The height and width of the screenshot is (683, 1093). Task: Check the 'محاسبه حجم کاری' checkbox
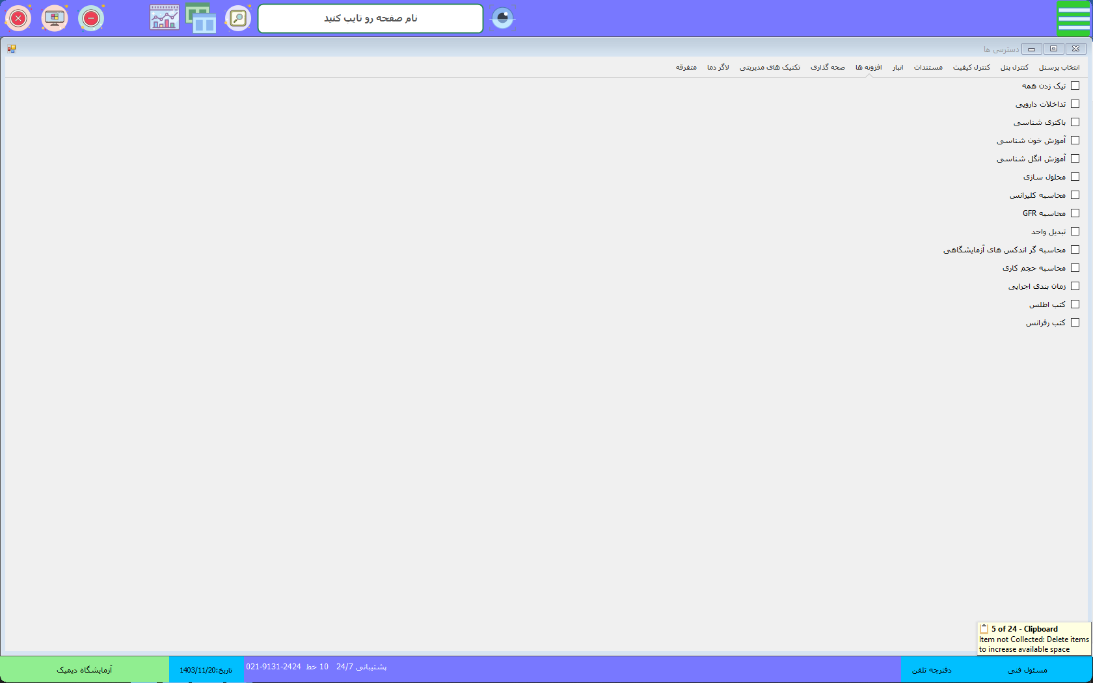pos(1075,268)
